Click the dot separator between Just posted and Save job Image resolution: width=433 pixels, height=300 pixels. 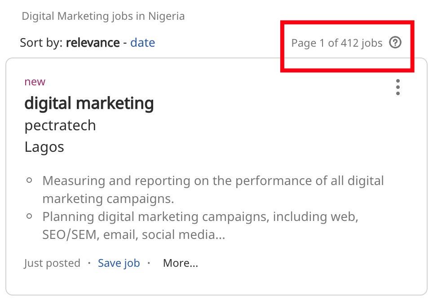89,263
